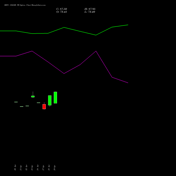The image size is (176, 176).
Task: Click the purple indicator line
Action: [64, 73]
